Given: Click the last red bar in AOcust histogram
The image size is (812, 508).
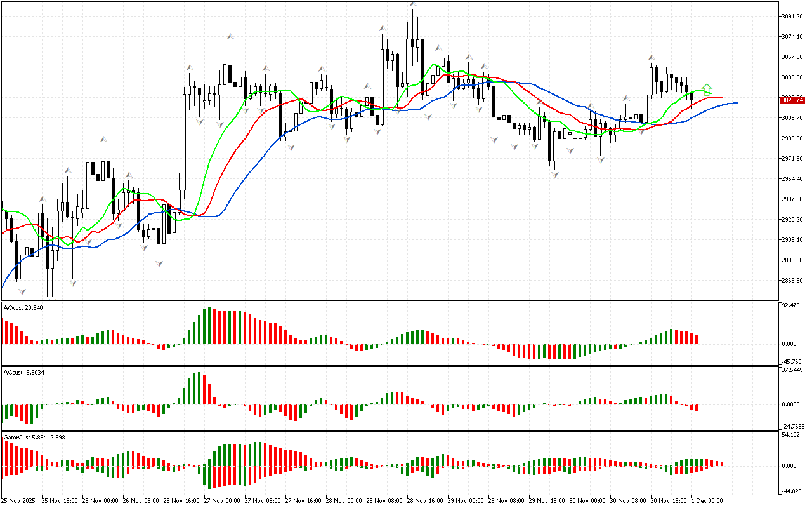Looking at the screenshot, I should [x=697, y=339].
